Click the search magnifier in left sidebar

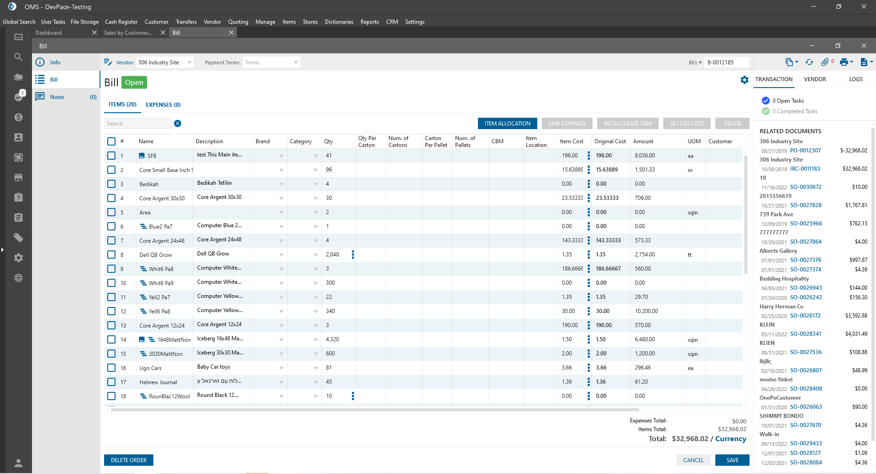click(18, 57)
